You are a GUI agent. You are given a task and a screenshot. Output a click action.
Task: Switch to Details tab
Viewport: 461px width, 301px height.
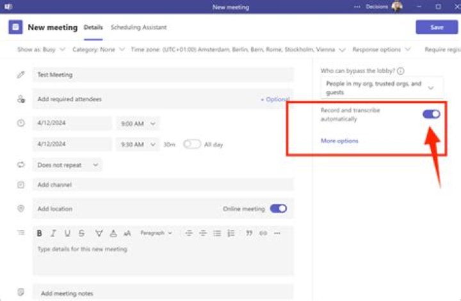93,27
